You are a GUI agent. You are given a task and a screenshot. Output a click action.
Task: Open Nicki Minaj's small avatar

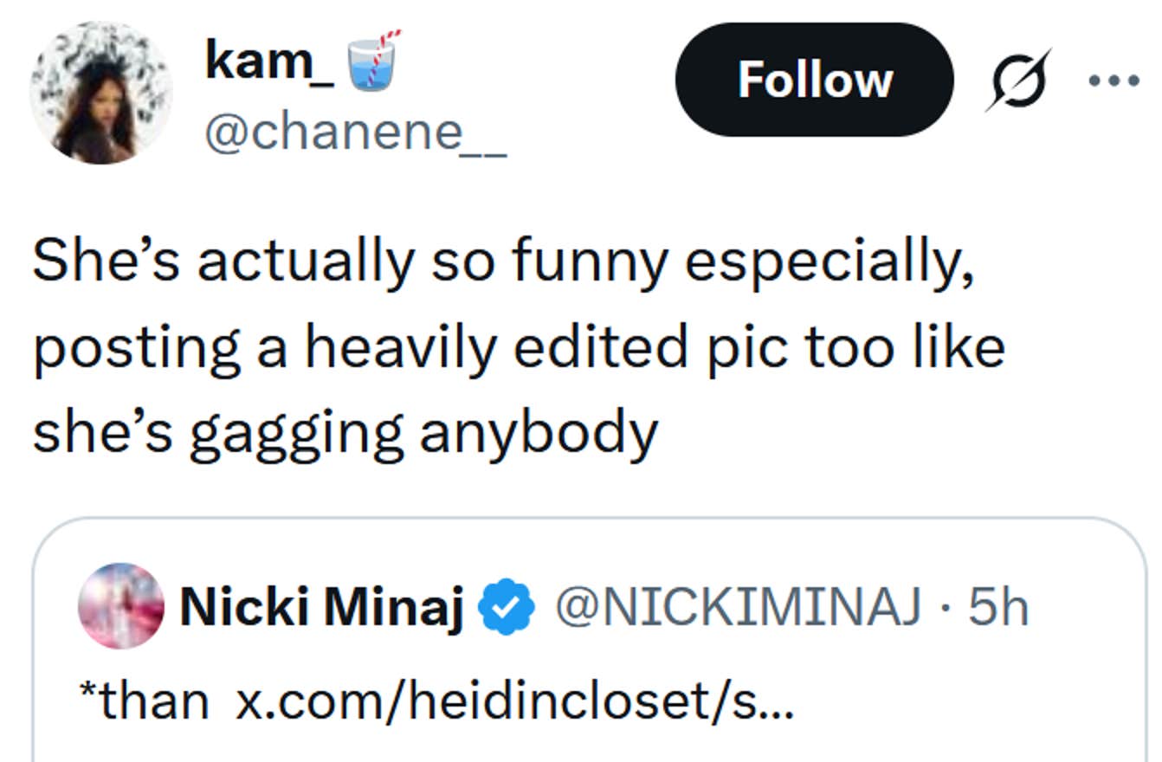point(121,606)
